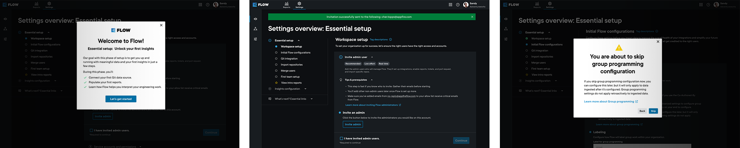Click the eye sidebar icon in left screen
740x148 pixels.
pos(5,19)
